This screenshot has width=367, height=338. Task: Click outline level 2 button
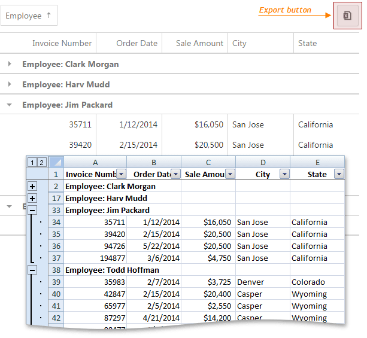coord(41,162)
